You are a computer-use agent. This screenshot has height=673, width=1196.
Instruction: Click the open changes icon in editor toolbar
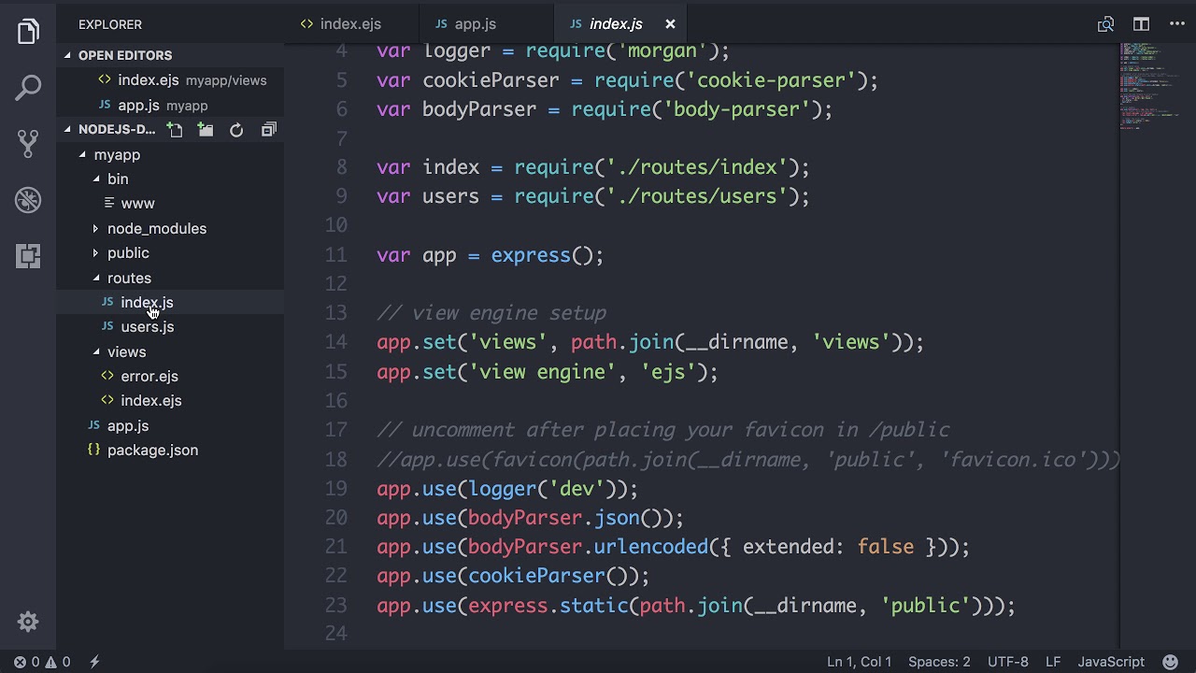(1105, 24)
